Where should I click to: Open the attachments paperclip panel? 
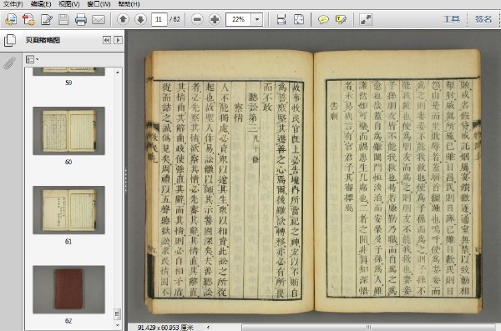[x=9, y=63]
